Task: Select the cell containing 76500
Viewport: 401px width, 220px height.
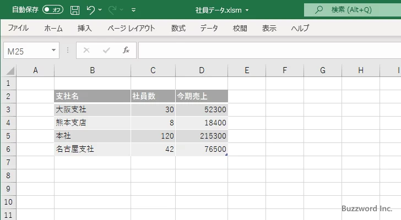Action: pyautogui.click(x=202, y=149)
